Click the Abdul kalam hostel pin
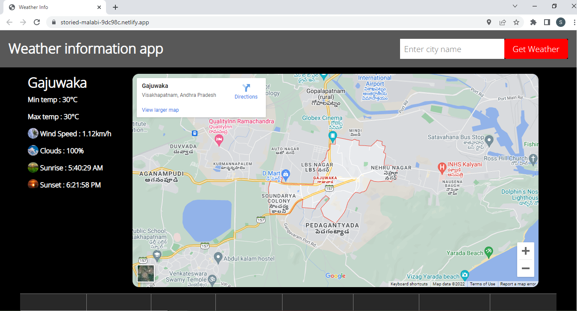Screen dimensions: 577x311 (218, 257)
